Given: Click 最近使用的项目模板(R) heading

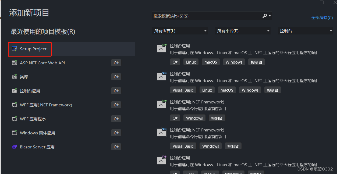Looking at the screenshot, I should tap(43, 32).
